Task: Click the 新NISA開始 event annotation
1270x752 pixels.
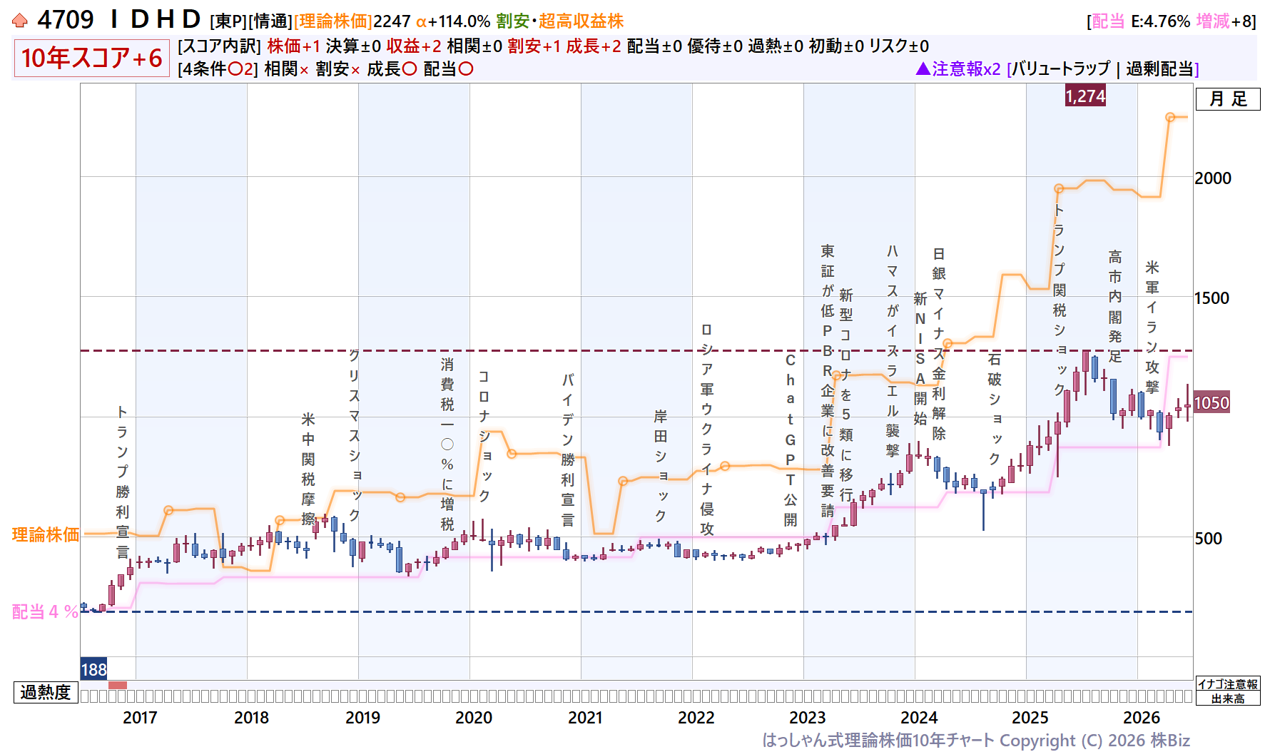Action: (x=920, y=358)
